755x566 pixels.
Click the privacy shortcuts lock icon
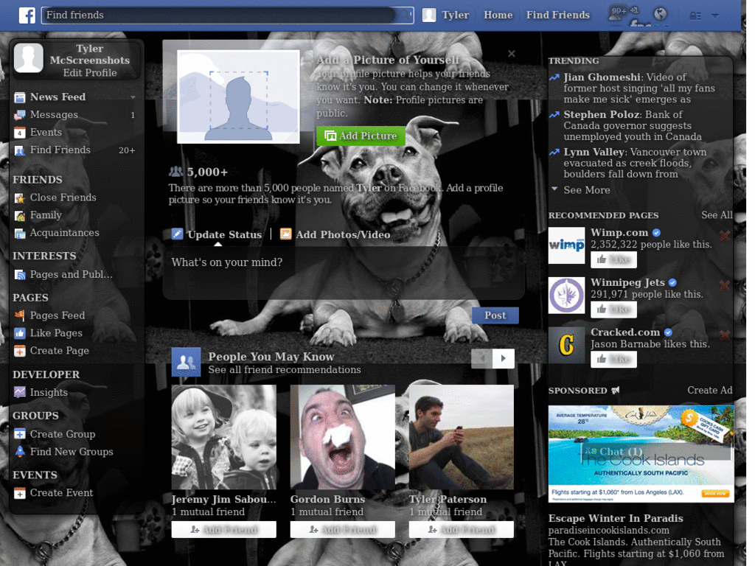695,15
